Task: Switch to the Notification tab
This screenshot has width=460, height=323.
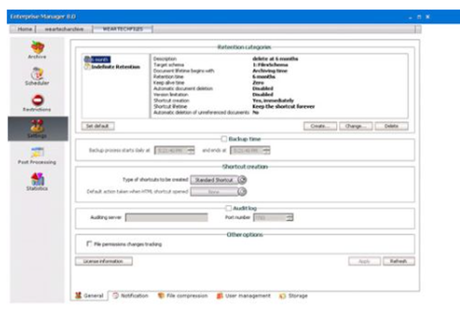Action: click(131, 296)
